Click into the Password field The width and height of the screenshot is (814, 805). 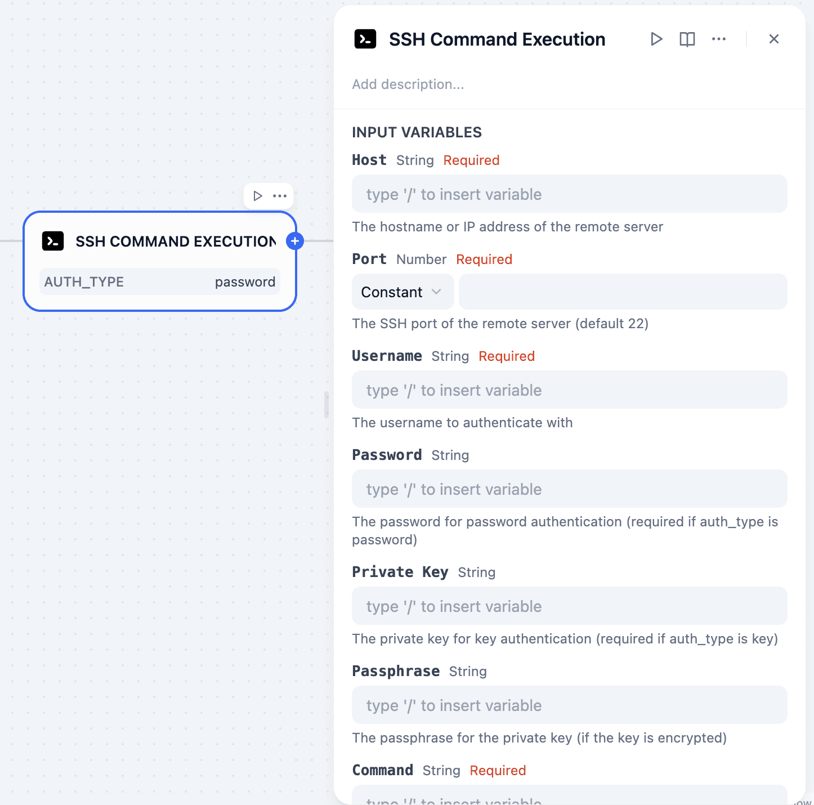[569, 489]
